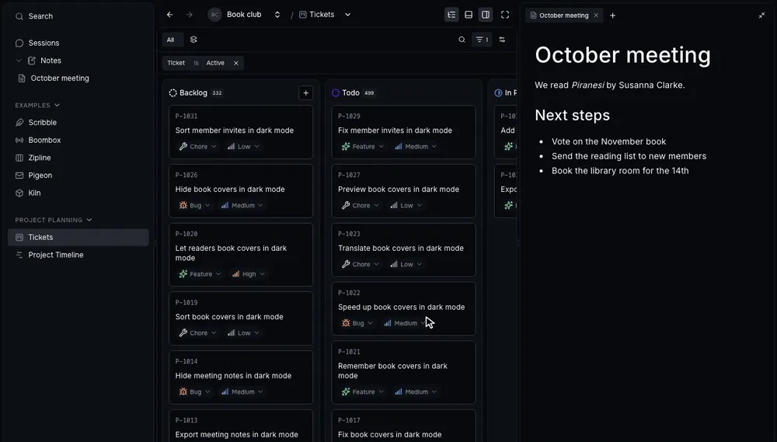Remove the Ticket is Active filter

[x=236, y=63]
